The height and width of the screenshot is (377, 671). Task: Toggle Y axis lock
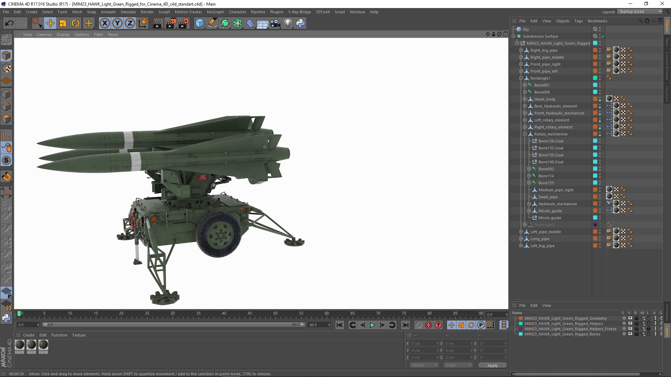117,23
